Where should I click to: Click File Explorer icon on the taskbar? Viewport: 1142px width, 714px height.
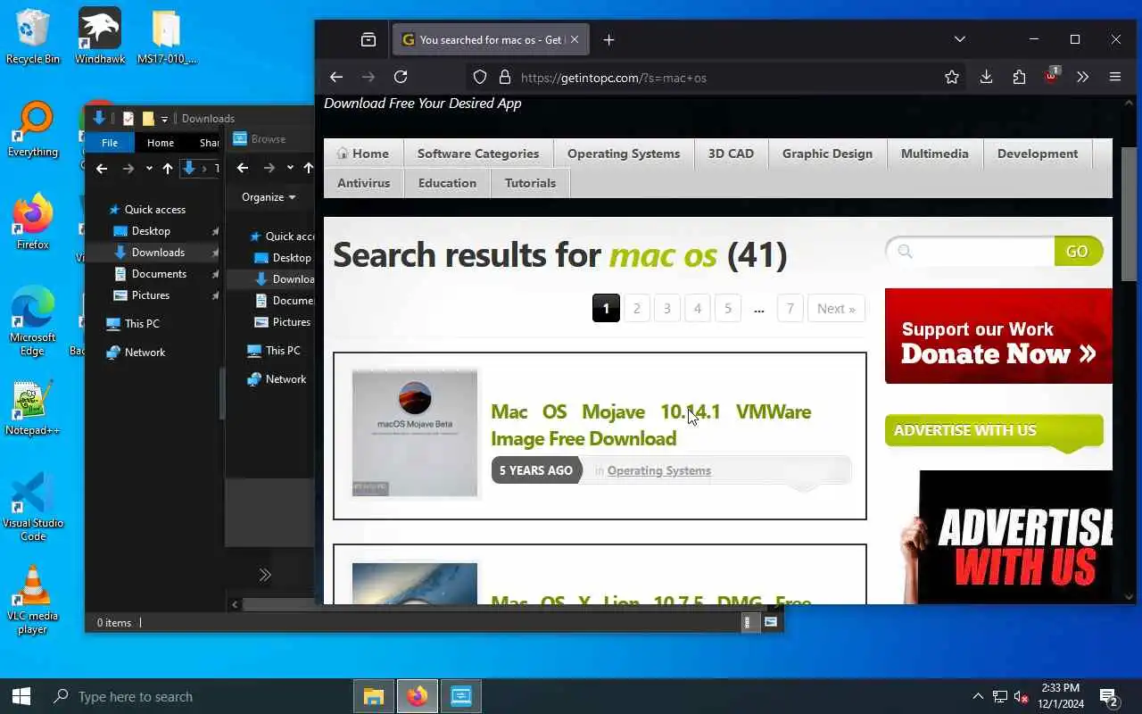coord(374,696)
